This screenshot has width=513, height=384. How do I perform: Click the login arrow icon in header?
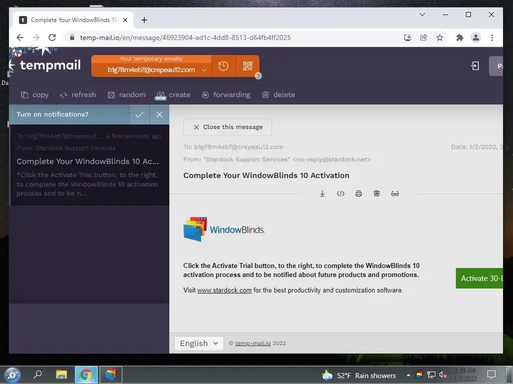click(x=475, y=66)
